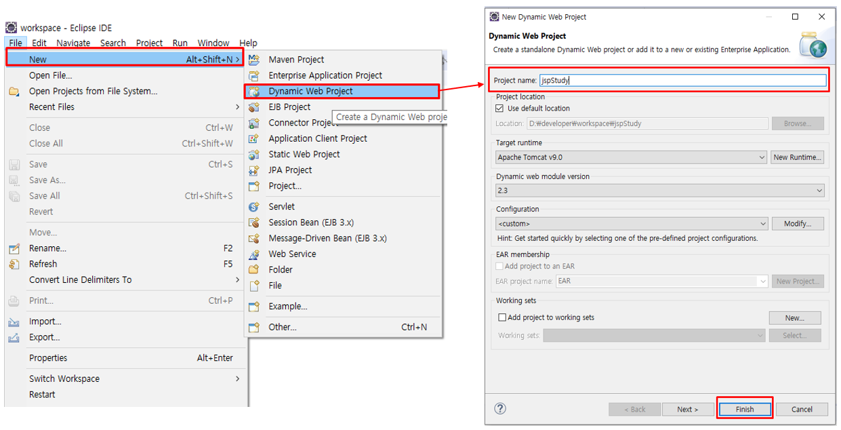
Task: Click the Project... wizard icon
Action: (254, 186)
